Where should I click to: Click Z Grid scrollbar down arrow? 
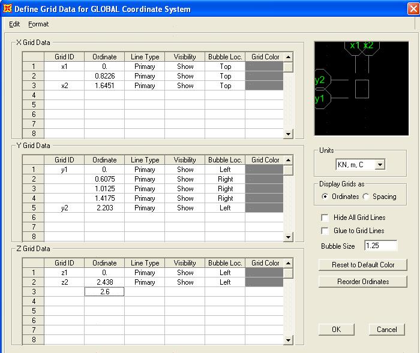pos(288,340)
